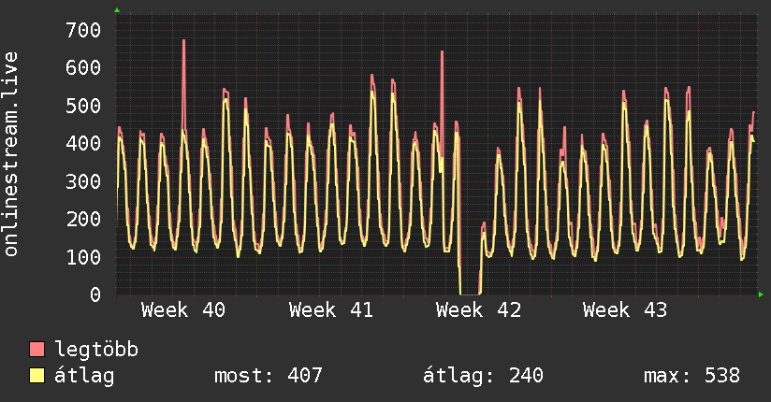Click the 'átlag' legend label beside yellow swatch

coord(84,376)
